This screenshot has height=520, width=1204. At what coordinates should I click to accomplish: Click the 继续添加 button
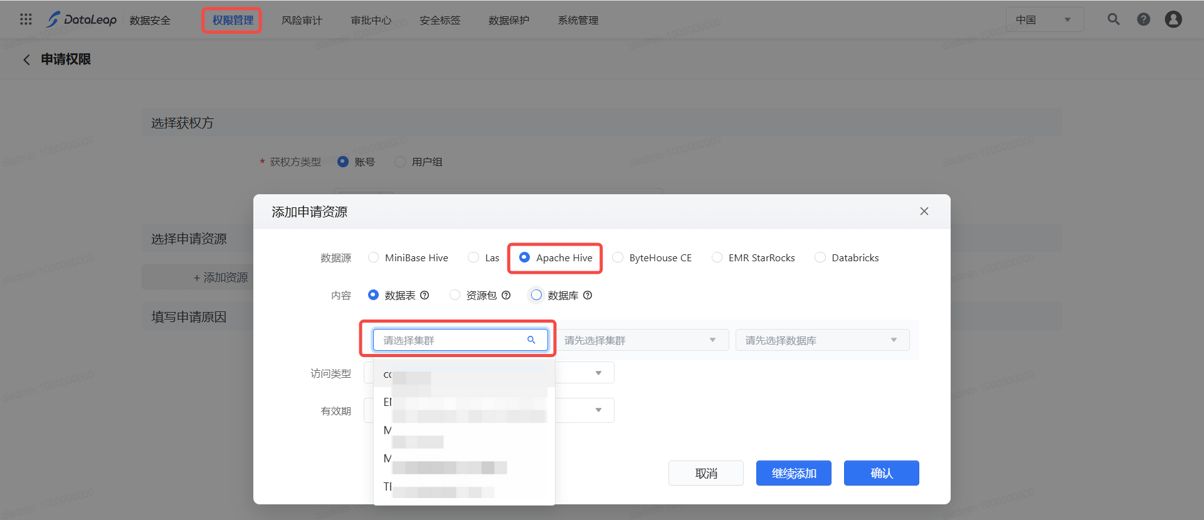pyautogui.click(x=793, y=473)
